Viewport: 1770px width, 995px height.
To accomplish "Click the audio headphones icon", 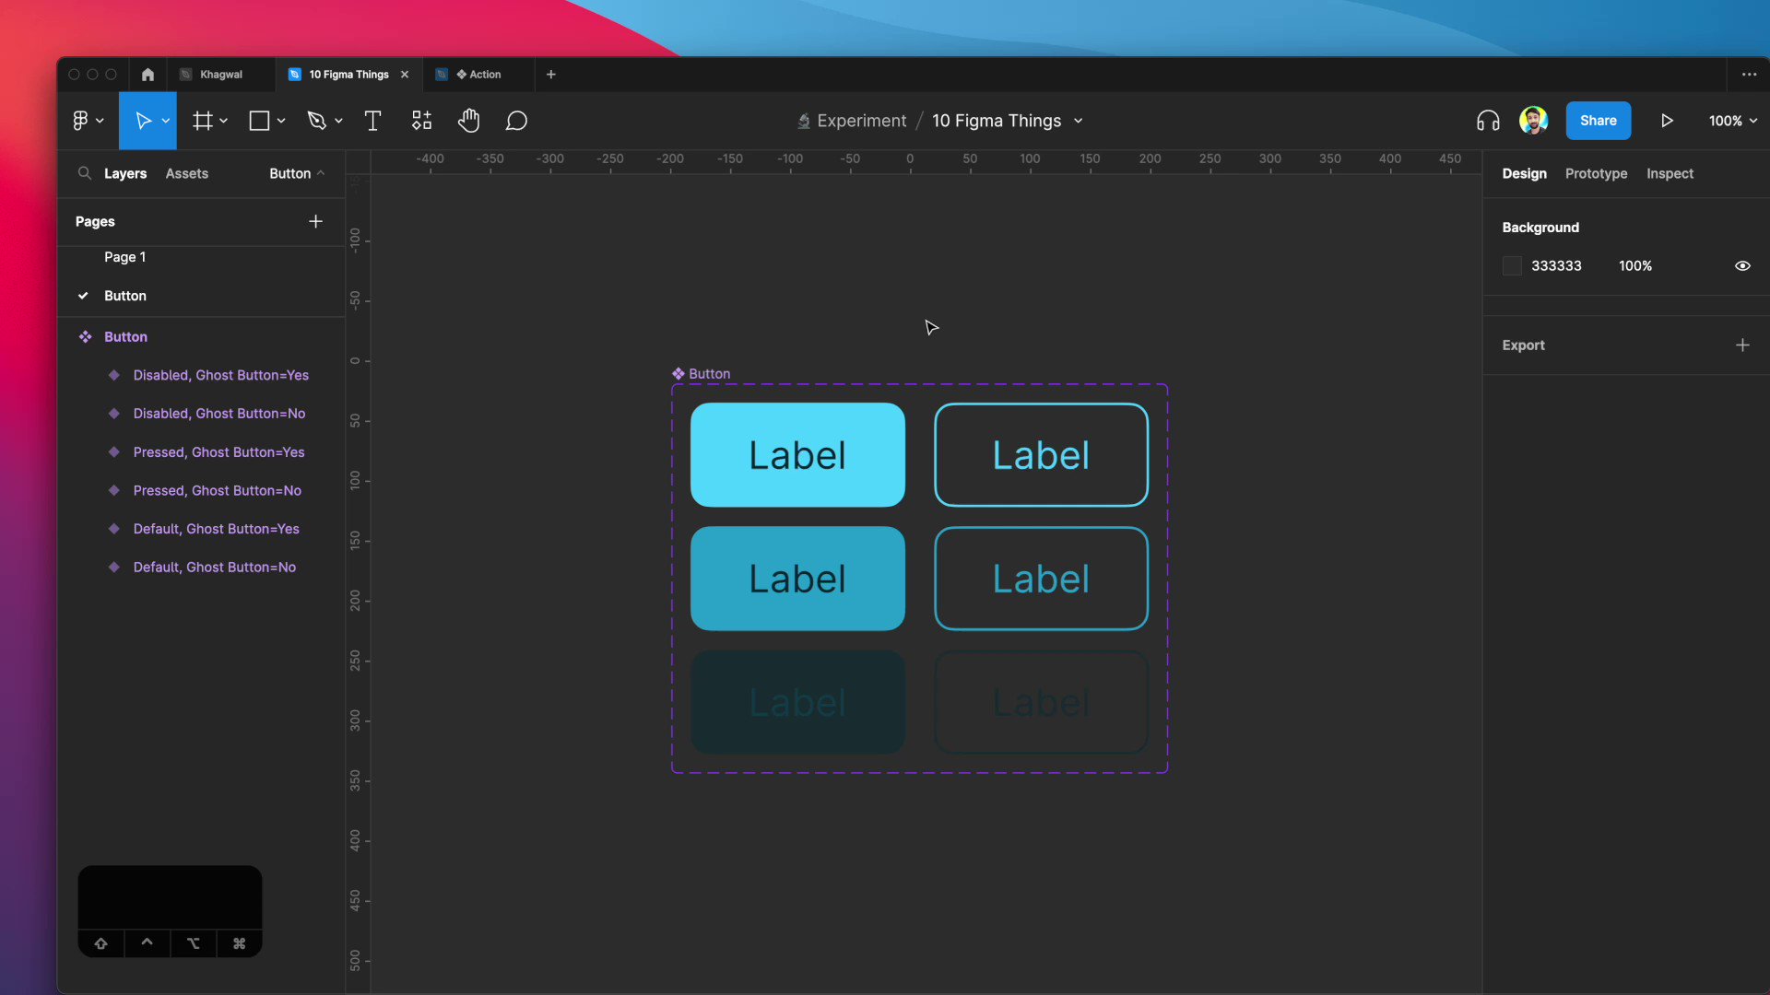I will pos(1488,121).
